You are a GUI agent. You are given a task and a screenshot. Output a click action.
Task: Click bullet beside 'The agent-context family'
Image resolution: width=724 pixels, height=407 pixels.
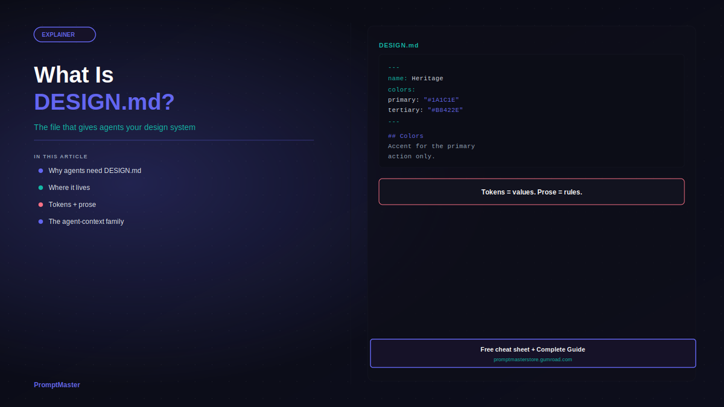tap(41, 221)
